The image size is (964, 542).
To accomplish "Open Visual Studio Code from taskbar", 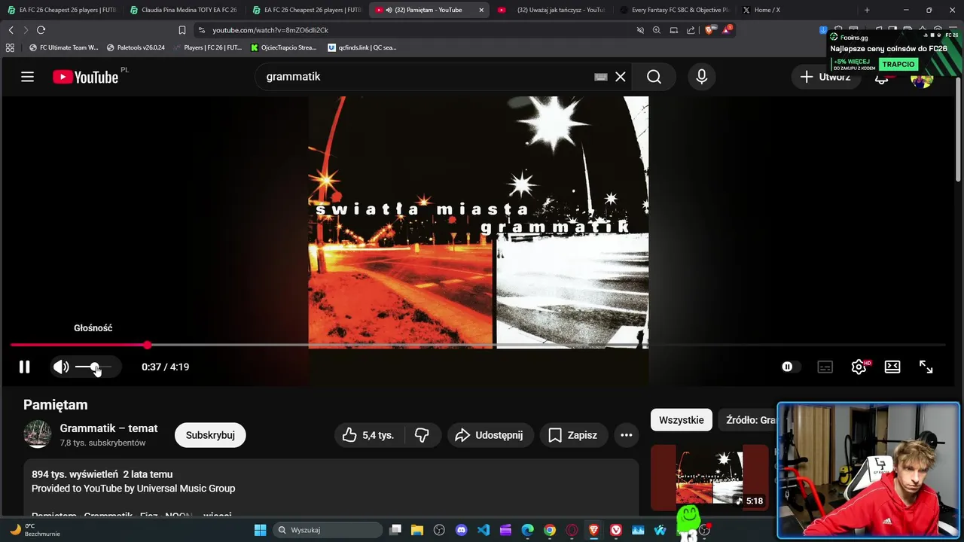I will tap(484, 530).
